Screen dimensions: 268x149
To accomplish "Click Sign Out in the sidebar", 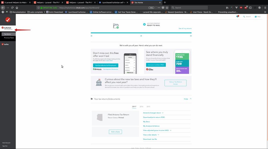I will click(5, 146).
